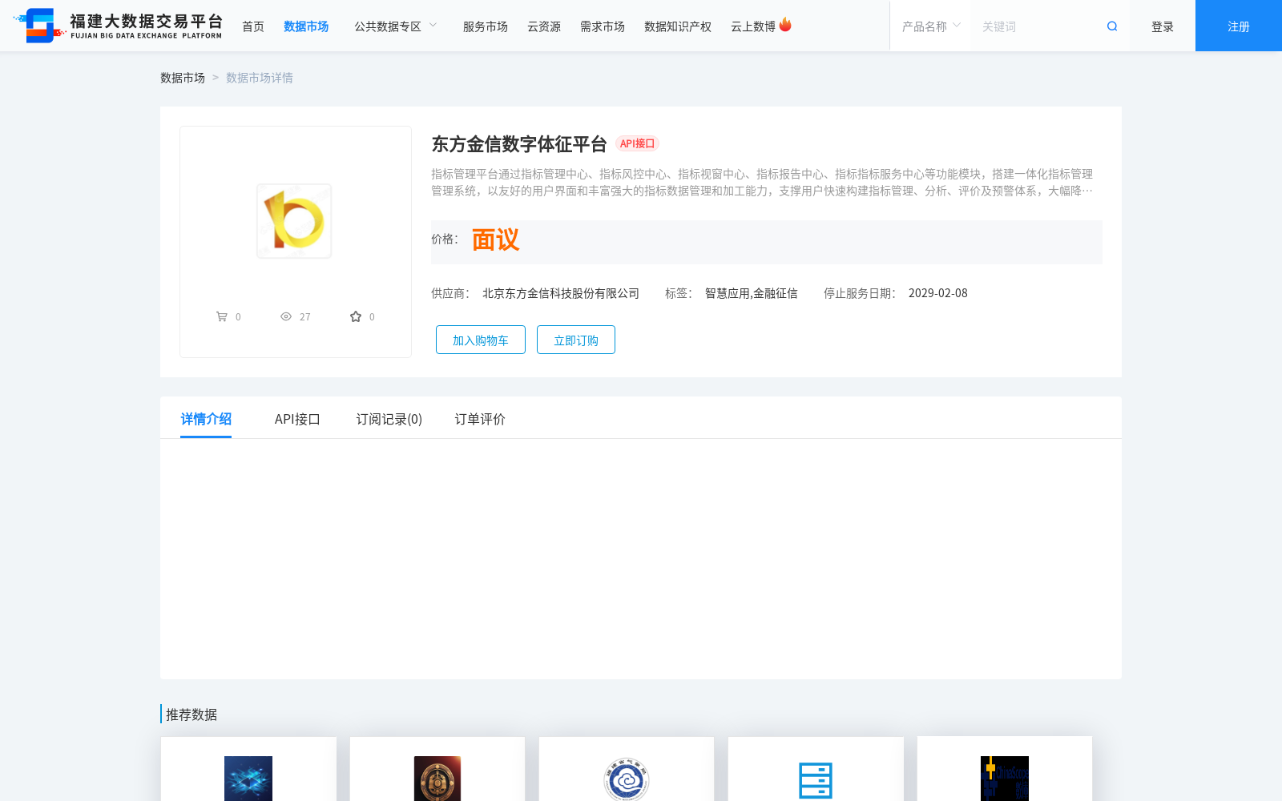This screenshot has height=801, width=1282.
Task: Click the shopping cart count icon
Action: click(222, 316)
